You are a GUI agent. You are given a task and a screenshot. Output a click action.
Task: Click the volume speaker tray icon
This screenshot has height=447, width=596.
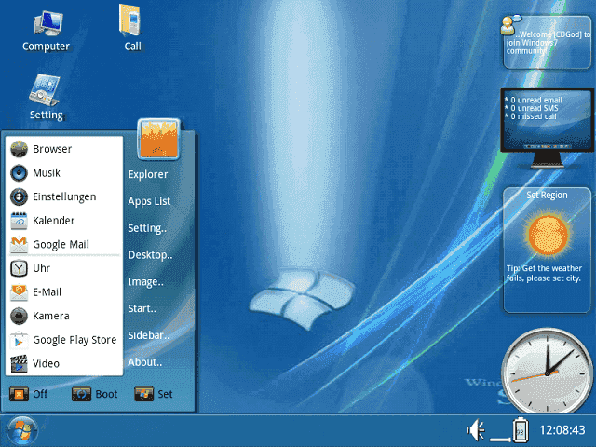[x=476, y=430]
